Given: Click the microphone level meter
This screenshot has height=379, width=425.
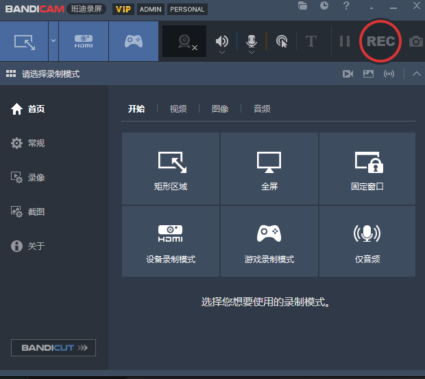Looking at the screenshot, I should point(266,41).
